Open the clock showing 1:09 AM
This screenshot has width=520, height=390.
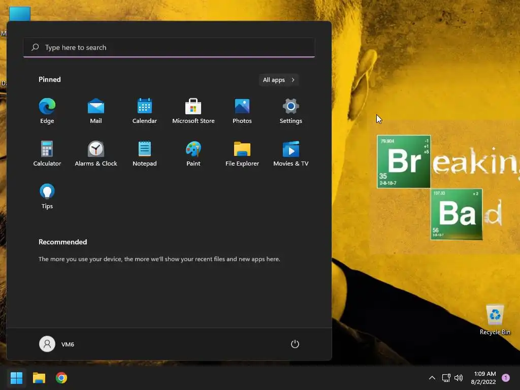484,378
